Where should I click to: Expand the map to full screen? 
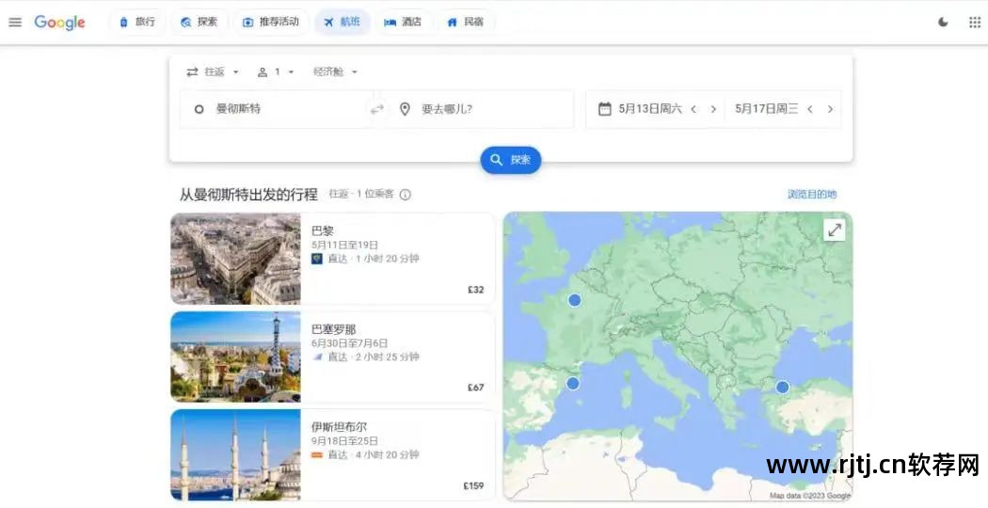[834, 230]
